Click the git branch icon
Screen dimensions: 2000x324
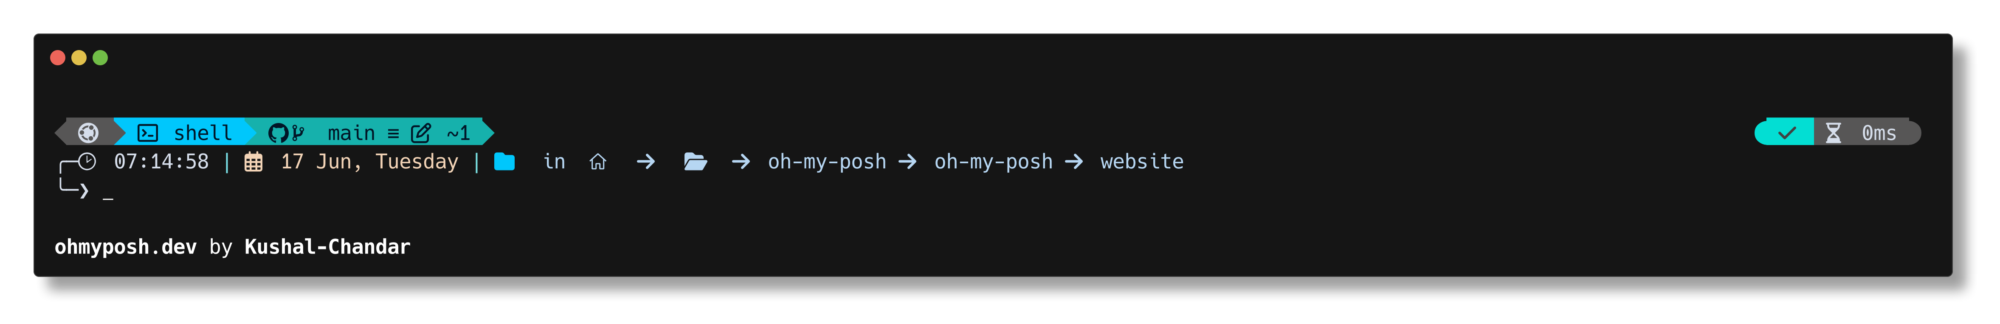click(298, 133)
